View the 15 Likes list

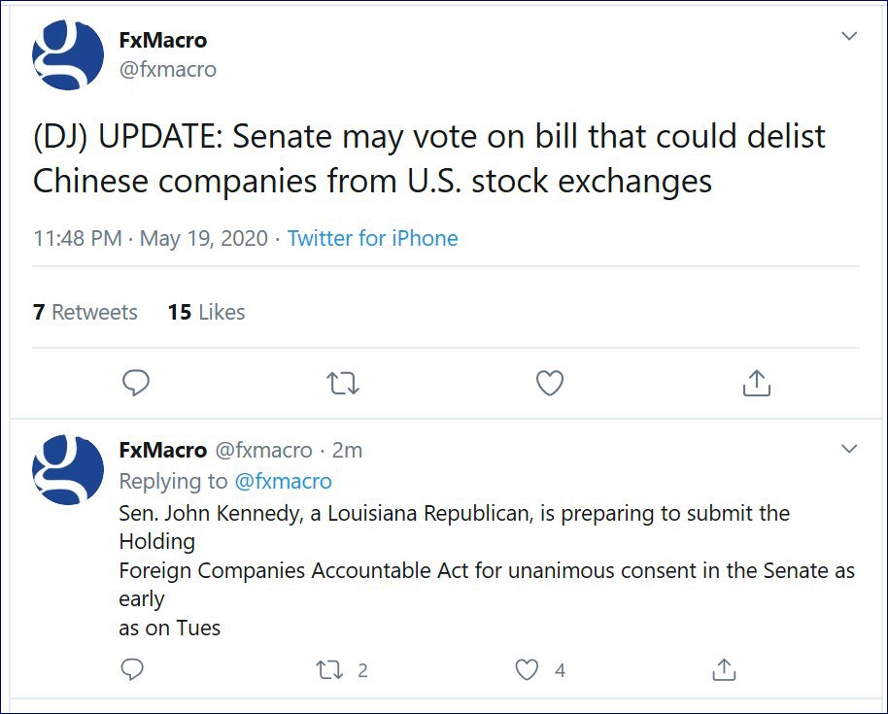(x=206, y=312)
